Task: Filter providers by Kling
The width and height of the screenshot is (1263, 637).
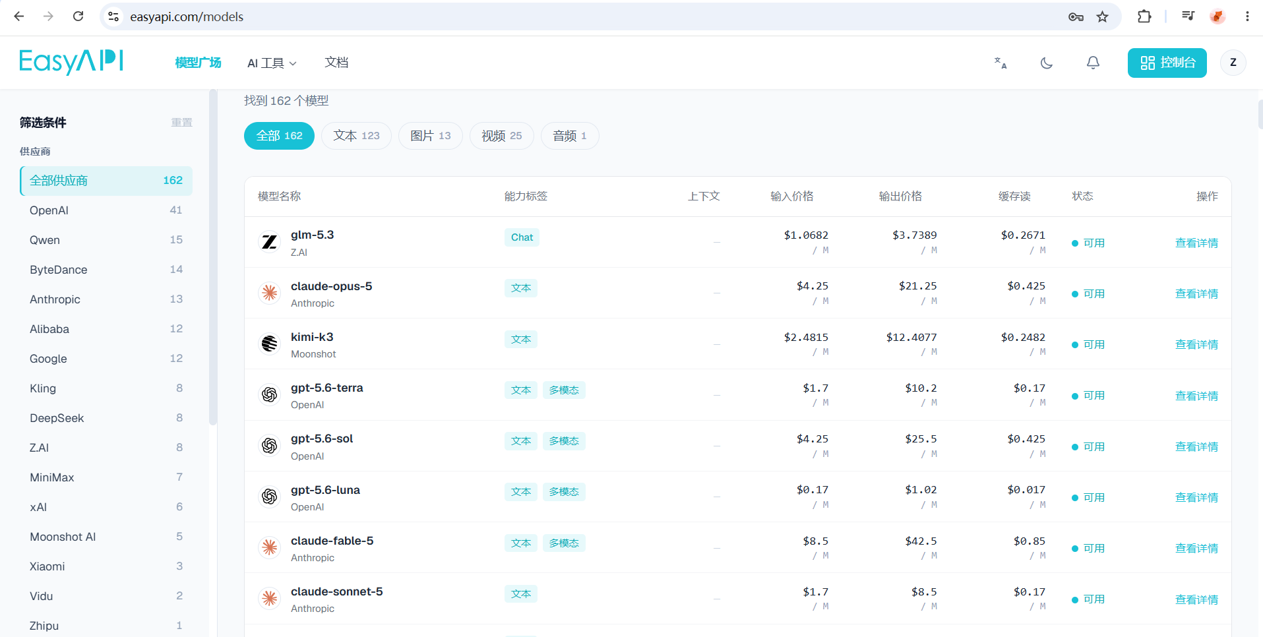Action: (106, 388)
